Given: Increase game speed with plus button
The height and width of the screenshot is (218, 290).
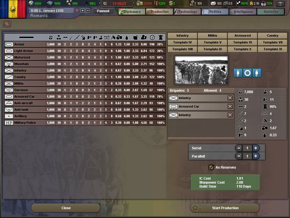Looking at the screenshot, I should (x=83, y=11).
